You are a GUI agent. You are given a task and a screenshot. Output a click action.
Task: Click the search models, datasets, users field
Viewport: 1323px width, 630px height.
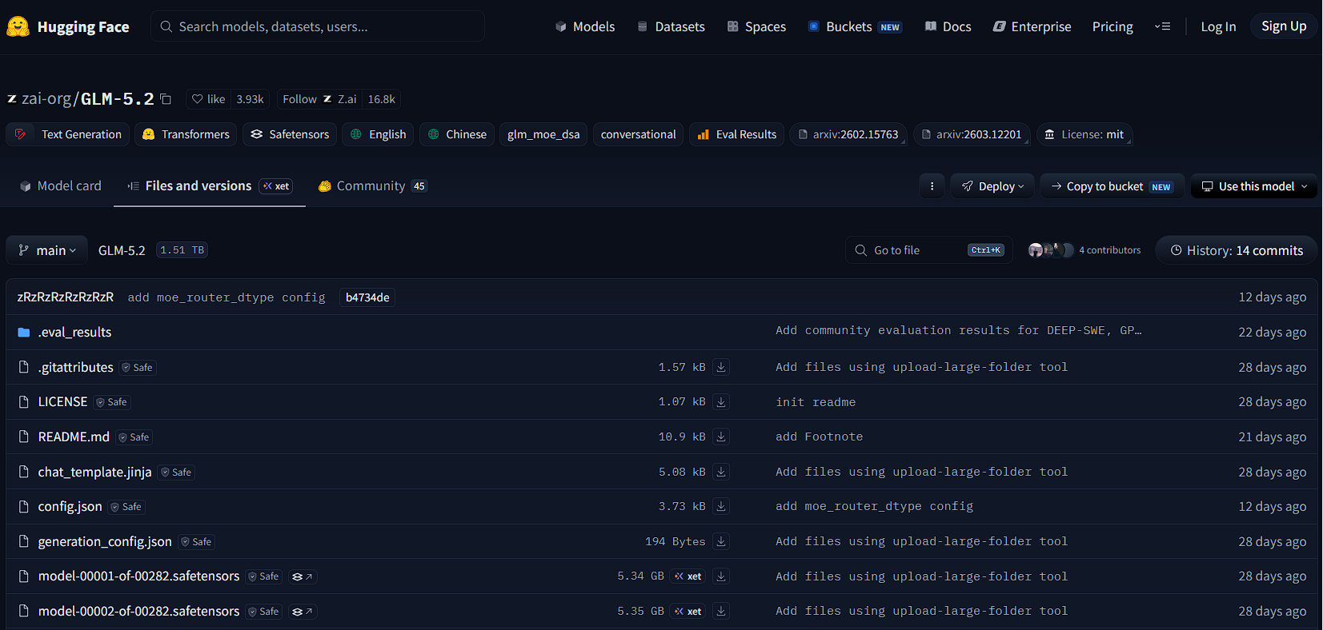click(318, 26)
